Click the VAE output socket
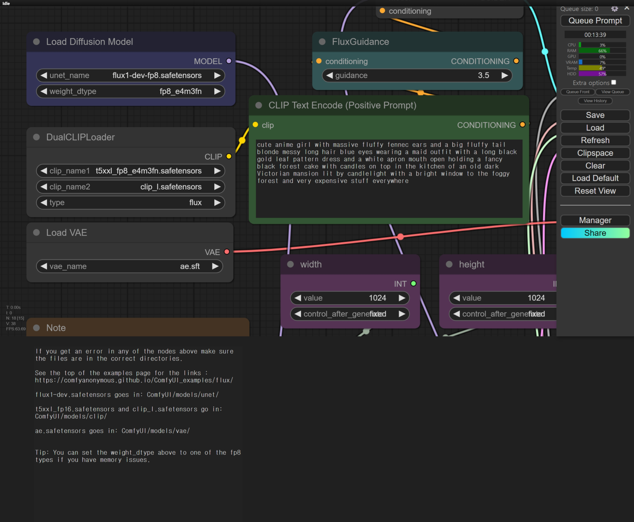 coord(227,252)
